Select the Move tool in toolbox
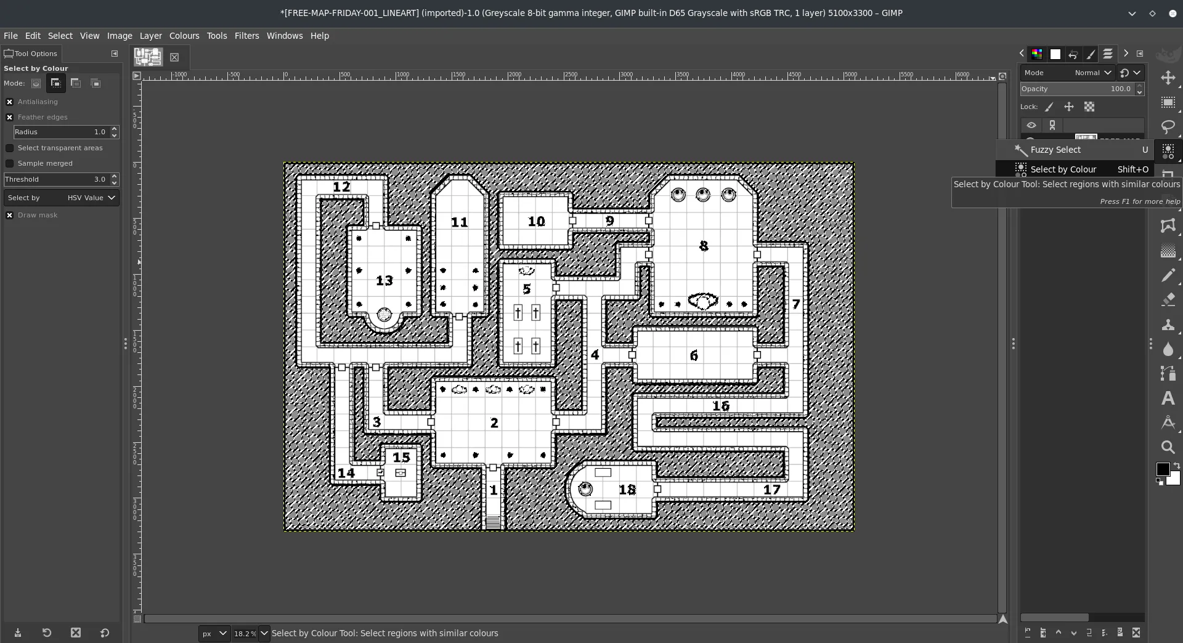1183x643 pixels. click(x=1168, y=78)
